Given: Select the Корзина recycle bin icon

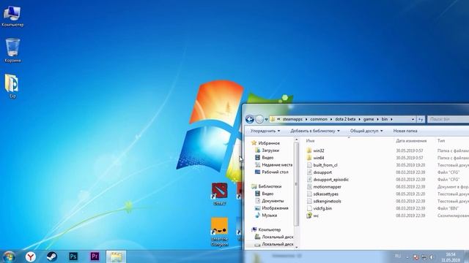Looking at the screenshot, I should [x=12, y=50].
